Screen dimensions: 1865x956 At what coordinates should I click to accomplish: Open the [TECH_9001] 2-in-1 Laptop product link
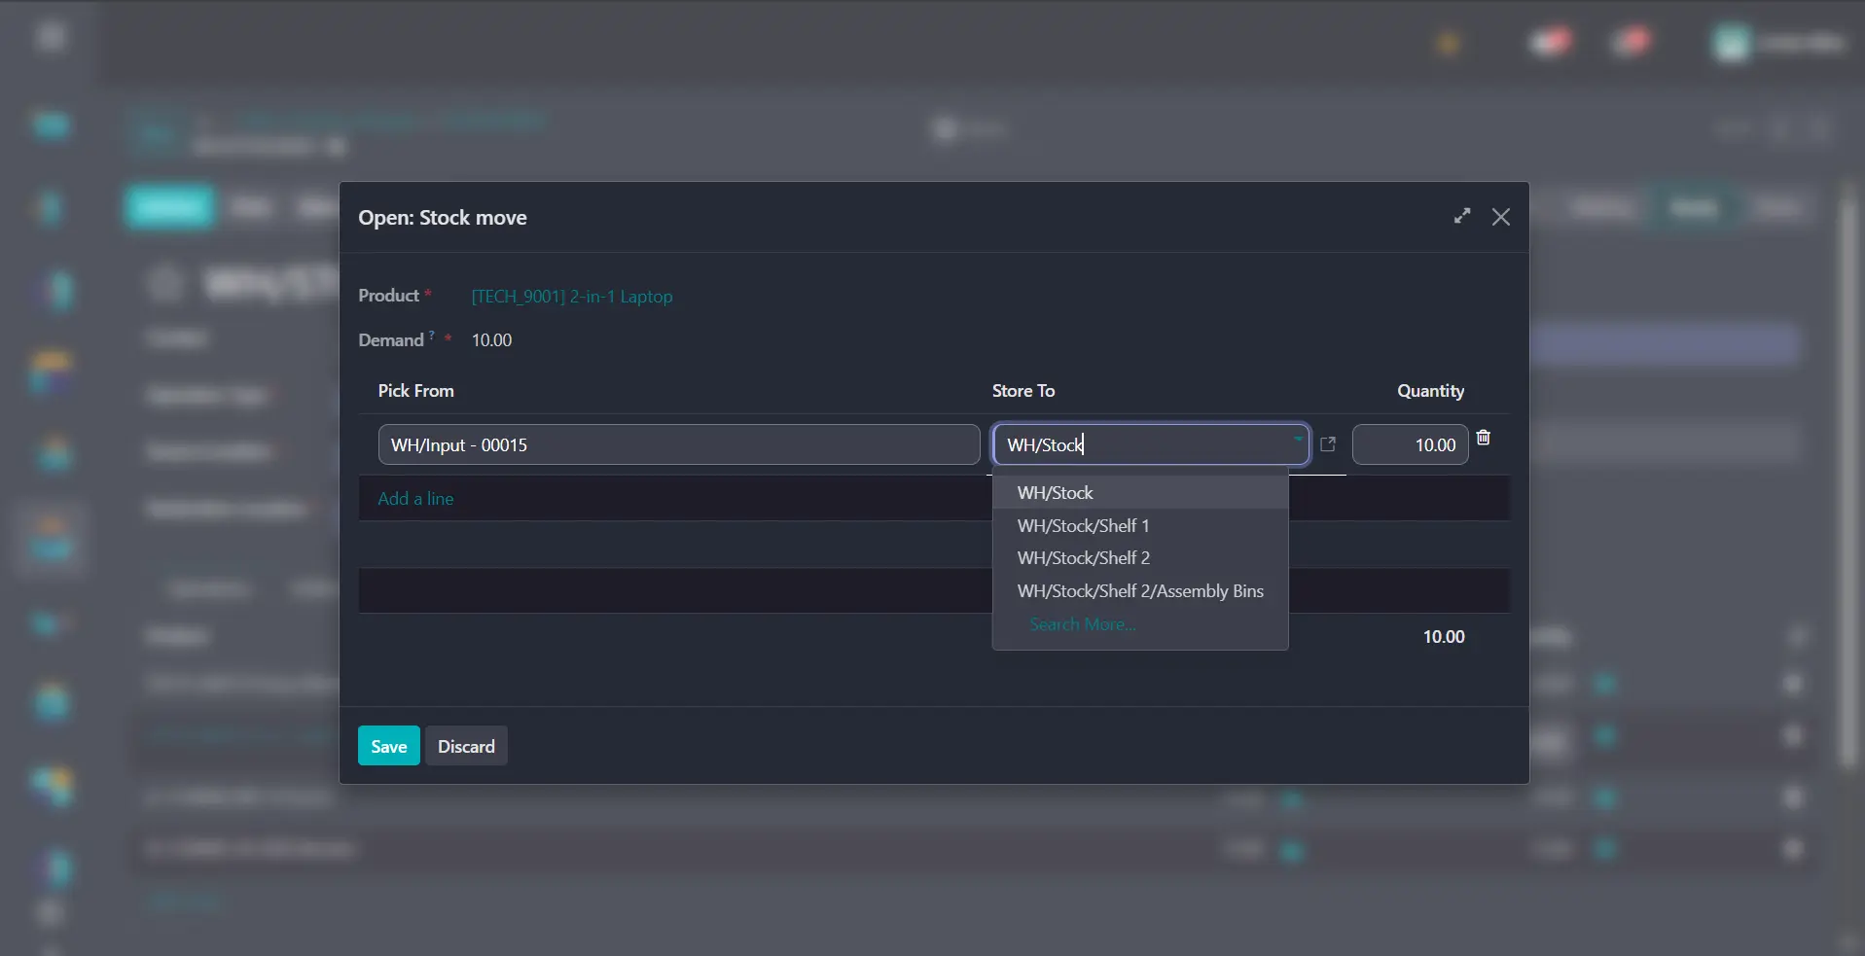click(572, 296)
